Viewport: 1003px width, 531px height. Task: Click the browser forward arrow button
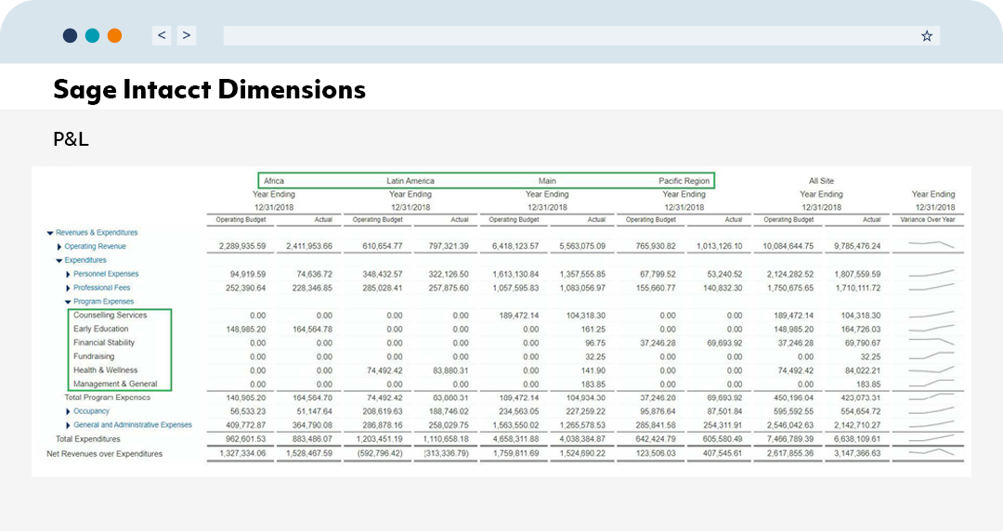click(x=187, y=35)
